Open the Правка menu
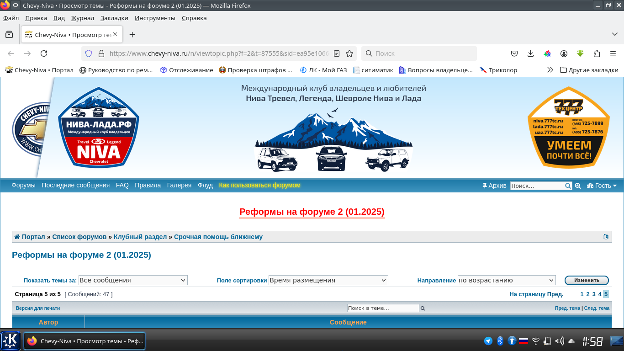This screenshot has width=624, height=351. click(36, 18)
